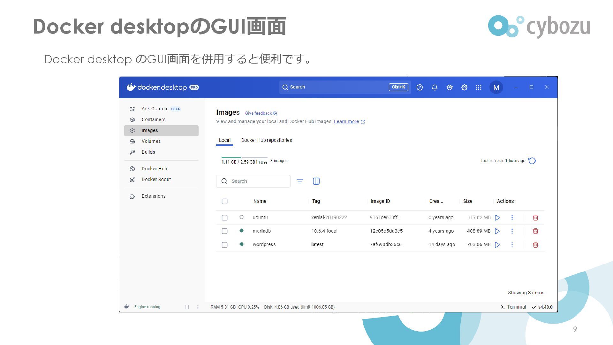Open Docker Scout in the sidebar
The image size is (613, 345).
(161, 180)
